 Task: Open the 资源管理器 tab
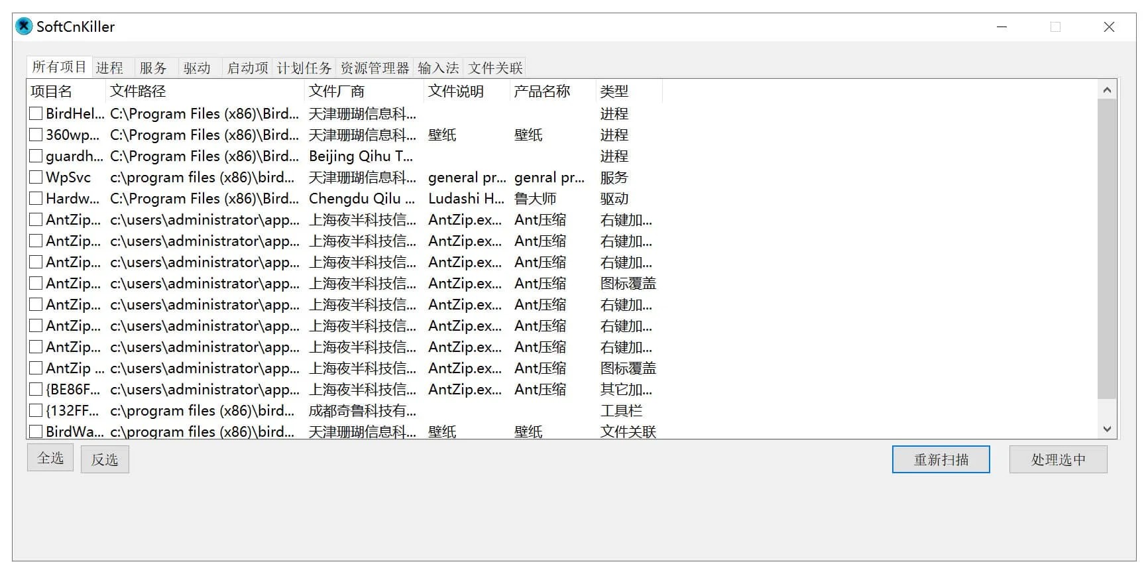tap(374, 68)
